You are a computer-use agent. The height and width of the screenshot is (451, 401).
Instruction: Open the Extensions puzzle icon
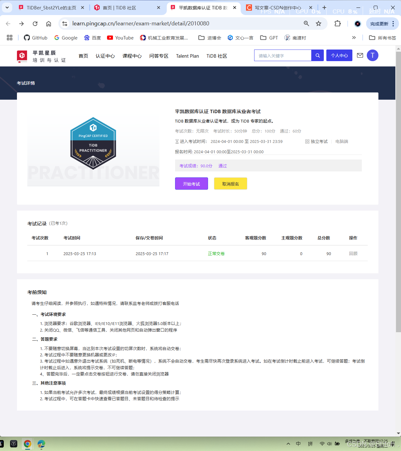click(338, 24)
